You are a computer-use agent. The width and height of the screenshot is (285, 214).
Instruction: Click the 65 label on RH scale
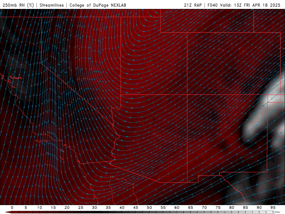click(x=191, y=208)
